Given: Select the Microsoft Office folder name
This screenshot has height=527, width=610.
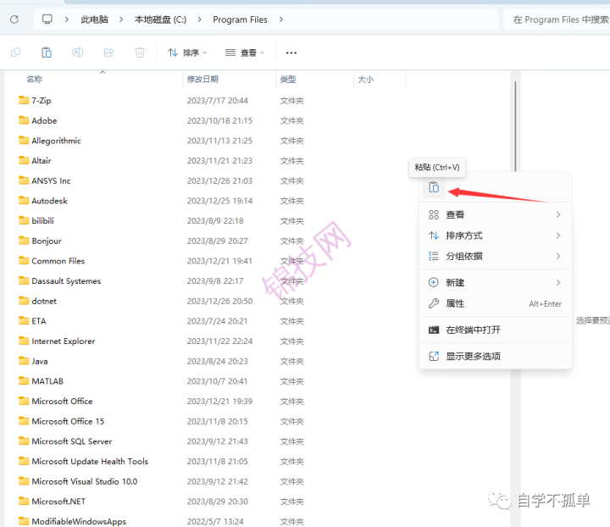Looking at the screenshot, I should point(62,401).
